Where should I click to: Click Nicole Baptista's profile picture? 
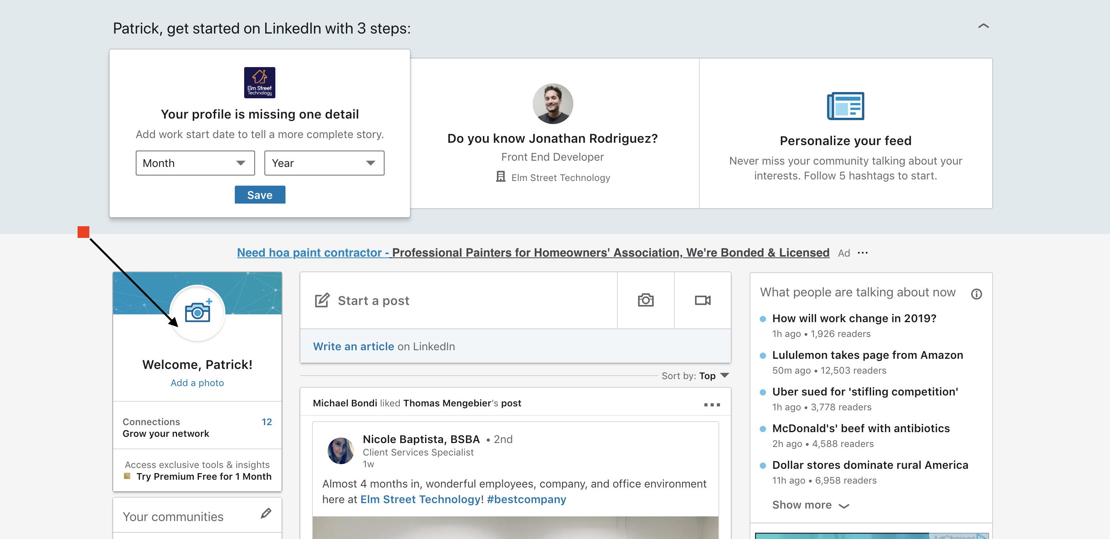point(341,451)
